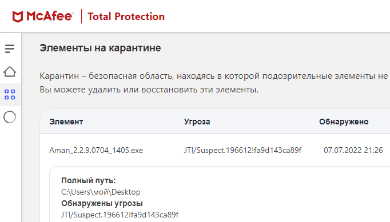This screenshot has height=222, width=390.
Task: Click the Полный путь label
Action: coord(88,180)
